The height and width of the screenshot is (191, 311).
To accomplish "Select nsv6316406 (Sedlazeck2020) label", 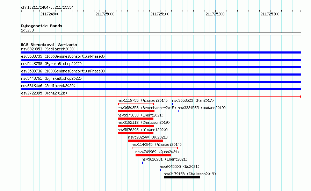I will coord(48,86).
